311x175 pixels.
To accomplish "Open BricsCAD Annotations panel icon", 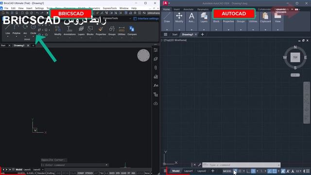I will (69, 29).
